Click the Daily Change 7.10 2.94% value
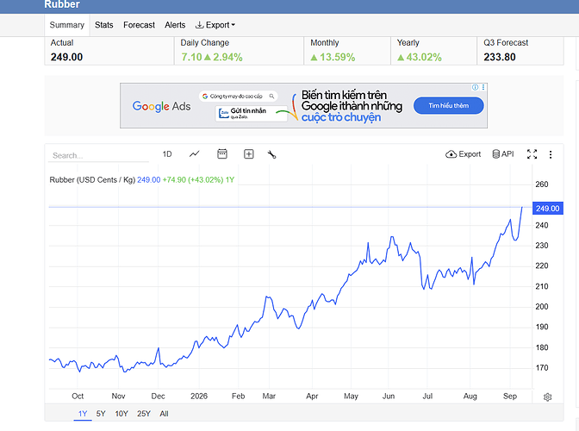Image resolution: width=579 pixels, height=431 pixels. click(x=212, y=57)
